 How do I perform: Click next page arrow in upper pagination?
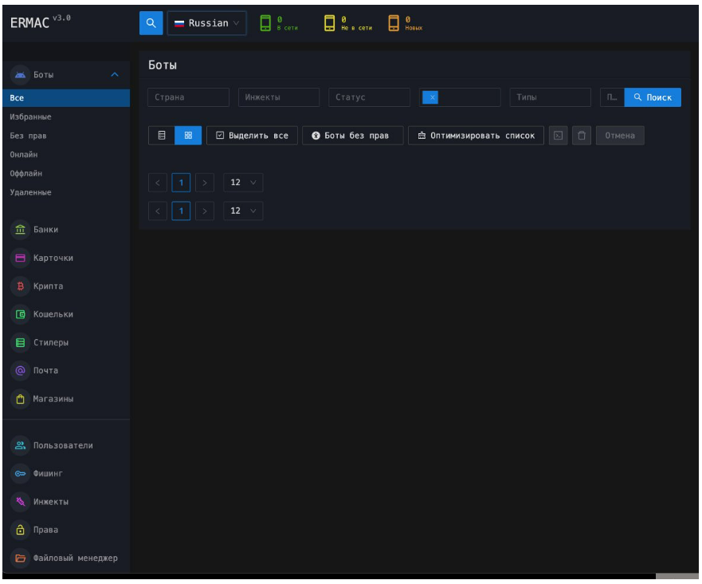click(x=205, y=183)
